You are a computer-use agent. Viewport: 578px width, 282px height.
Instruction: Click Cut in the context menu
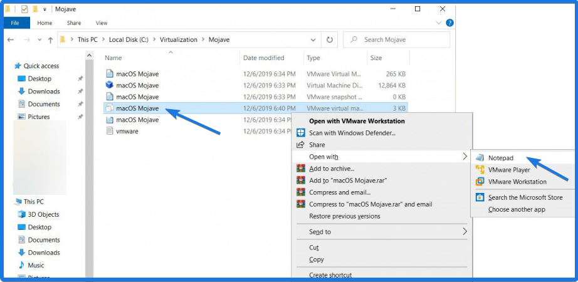313,248
